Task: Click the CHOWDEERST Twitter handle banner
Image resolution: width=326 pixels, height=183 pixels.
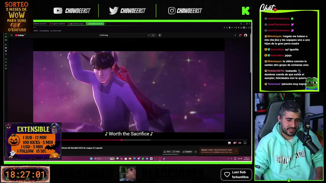Action: 127,11
